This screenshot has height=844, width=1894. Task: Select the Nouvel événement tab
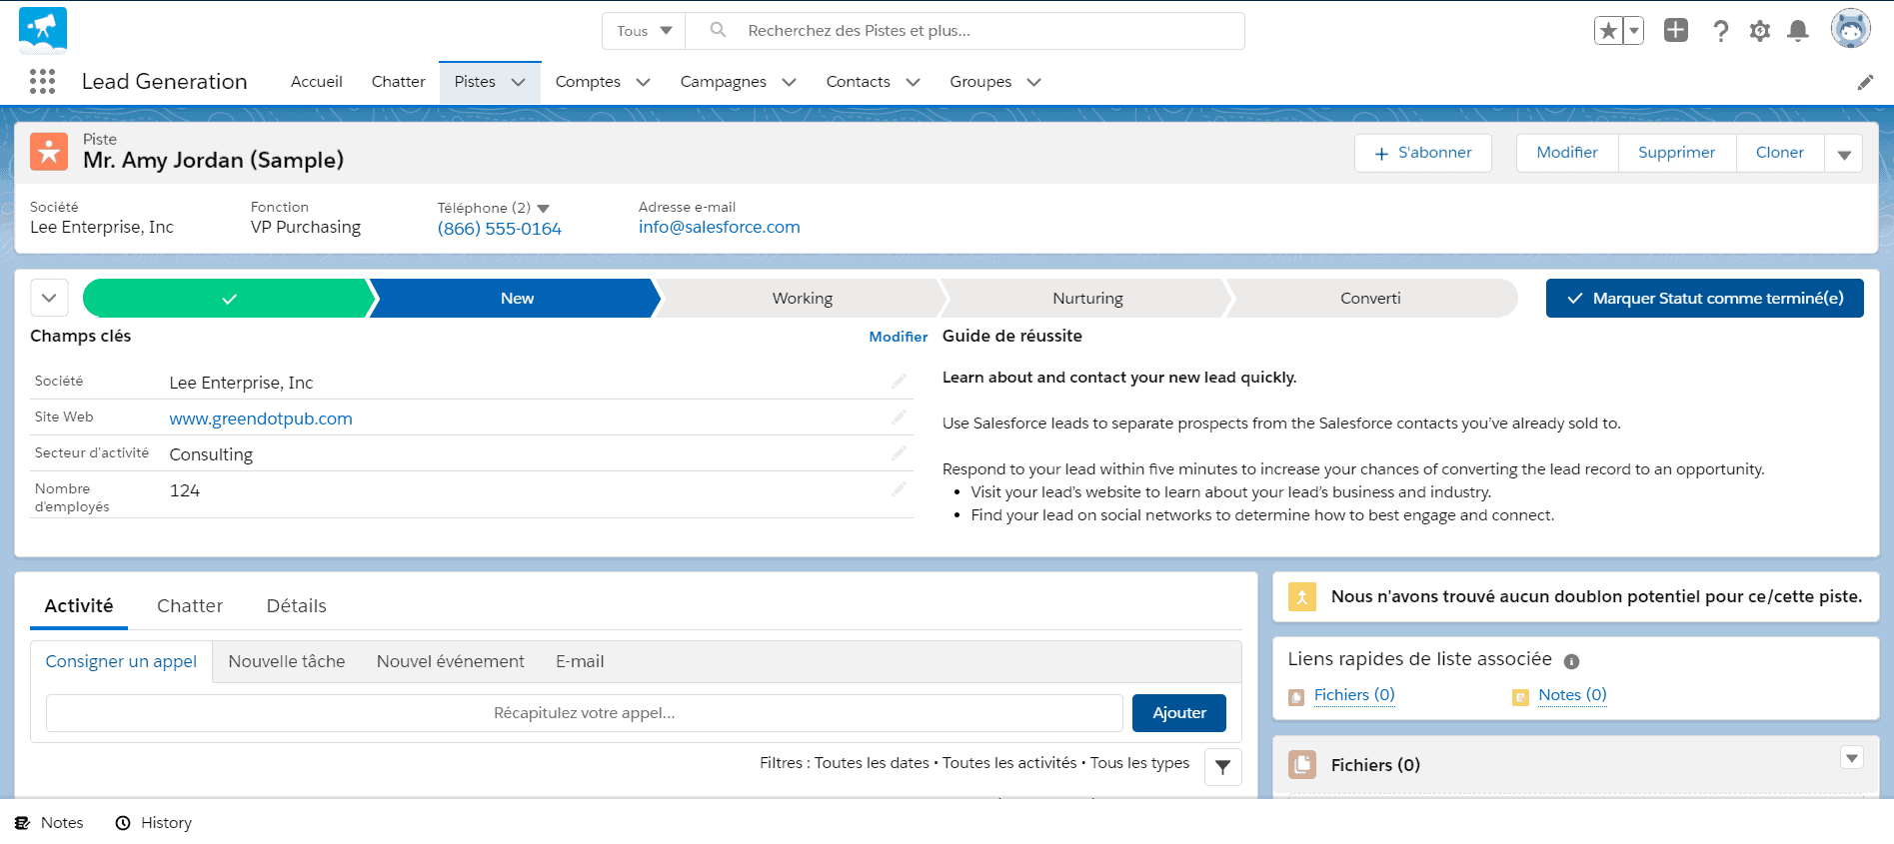(x=451, y=661)
